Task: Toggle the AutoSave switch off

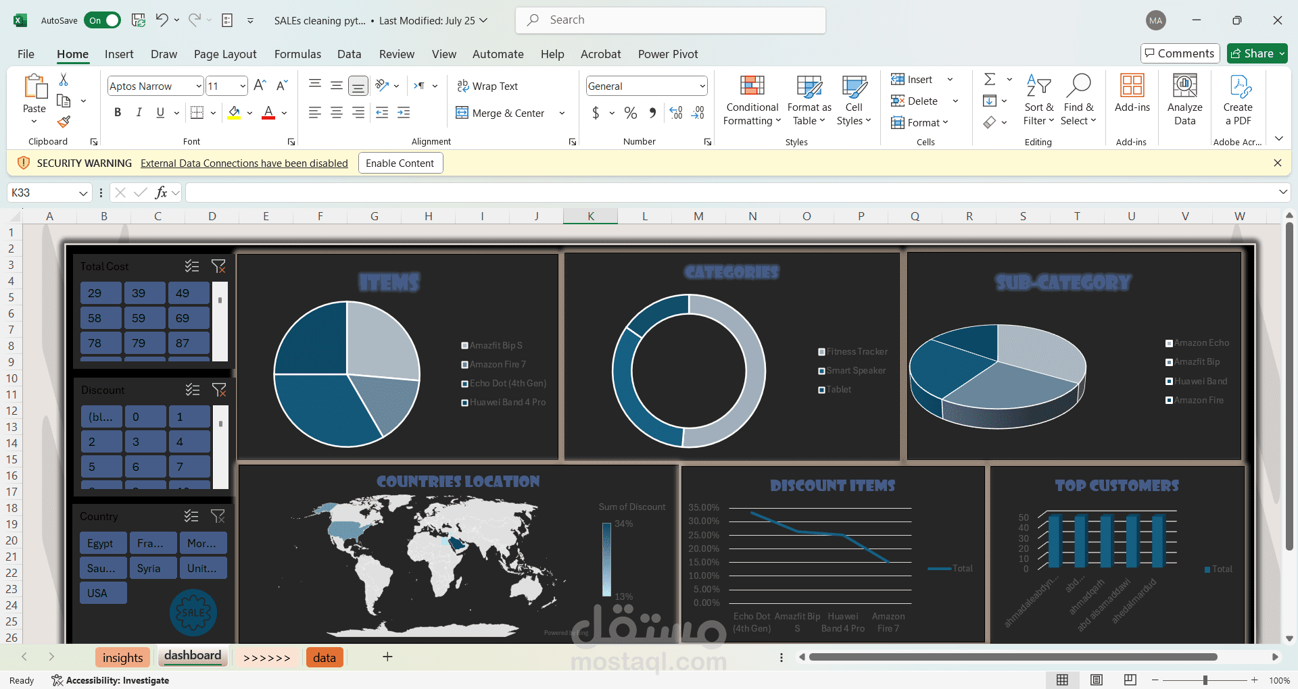Action: [x=103, y=20]
